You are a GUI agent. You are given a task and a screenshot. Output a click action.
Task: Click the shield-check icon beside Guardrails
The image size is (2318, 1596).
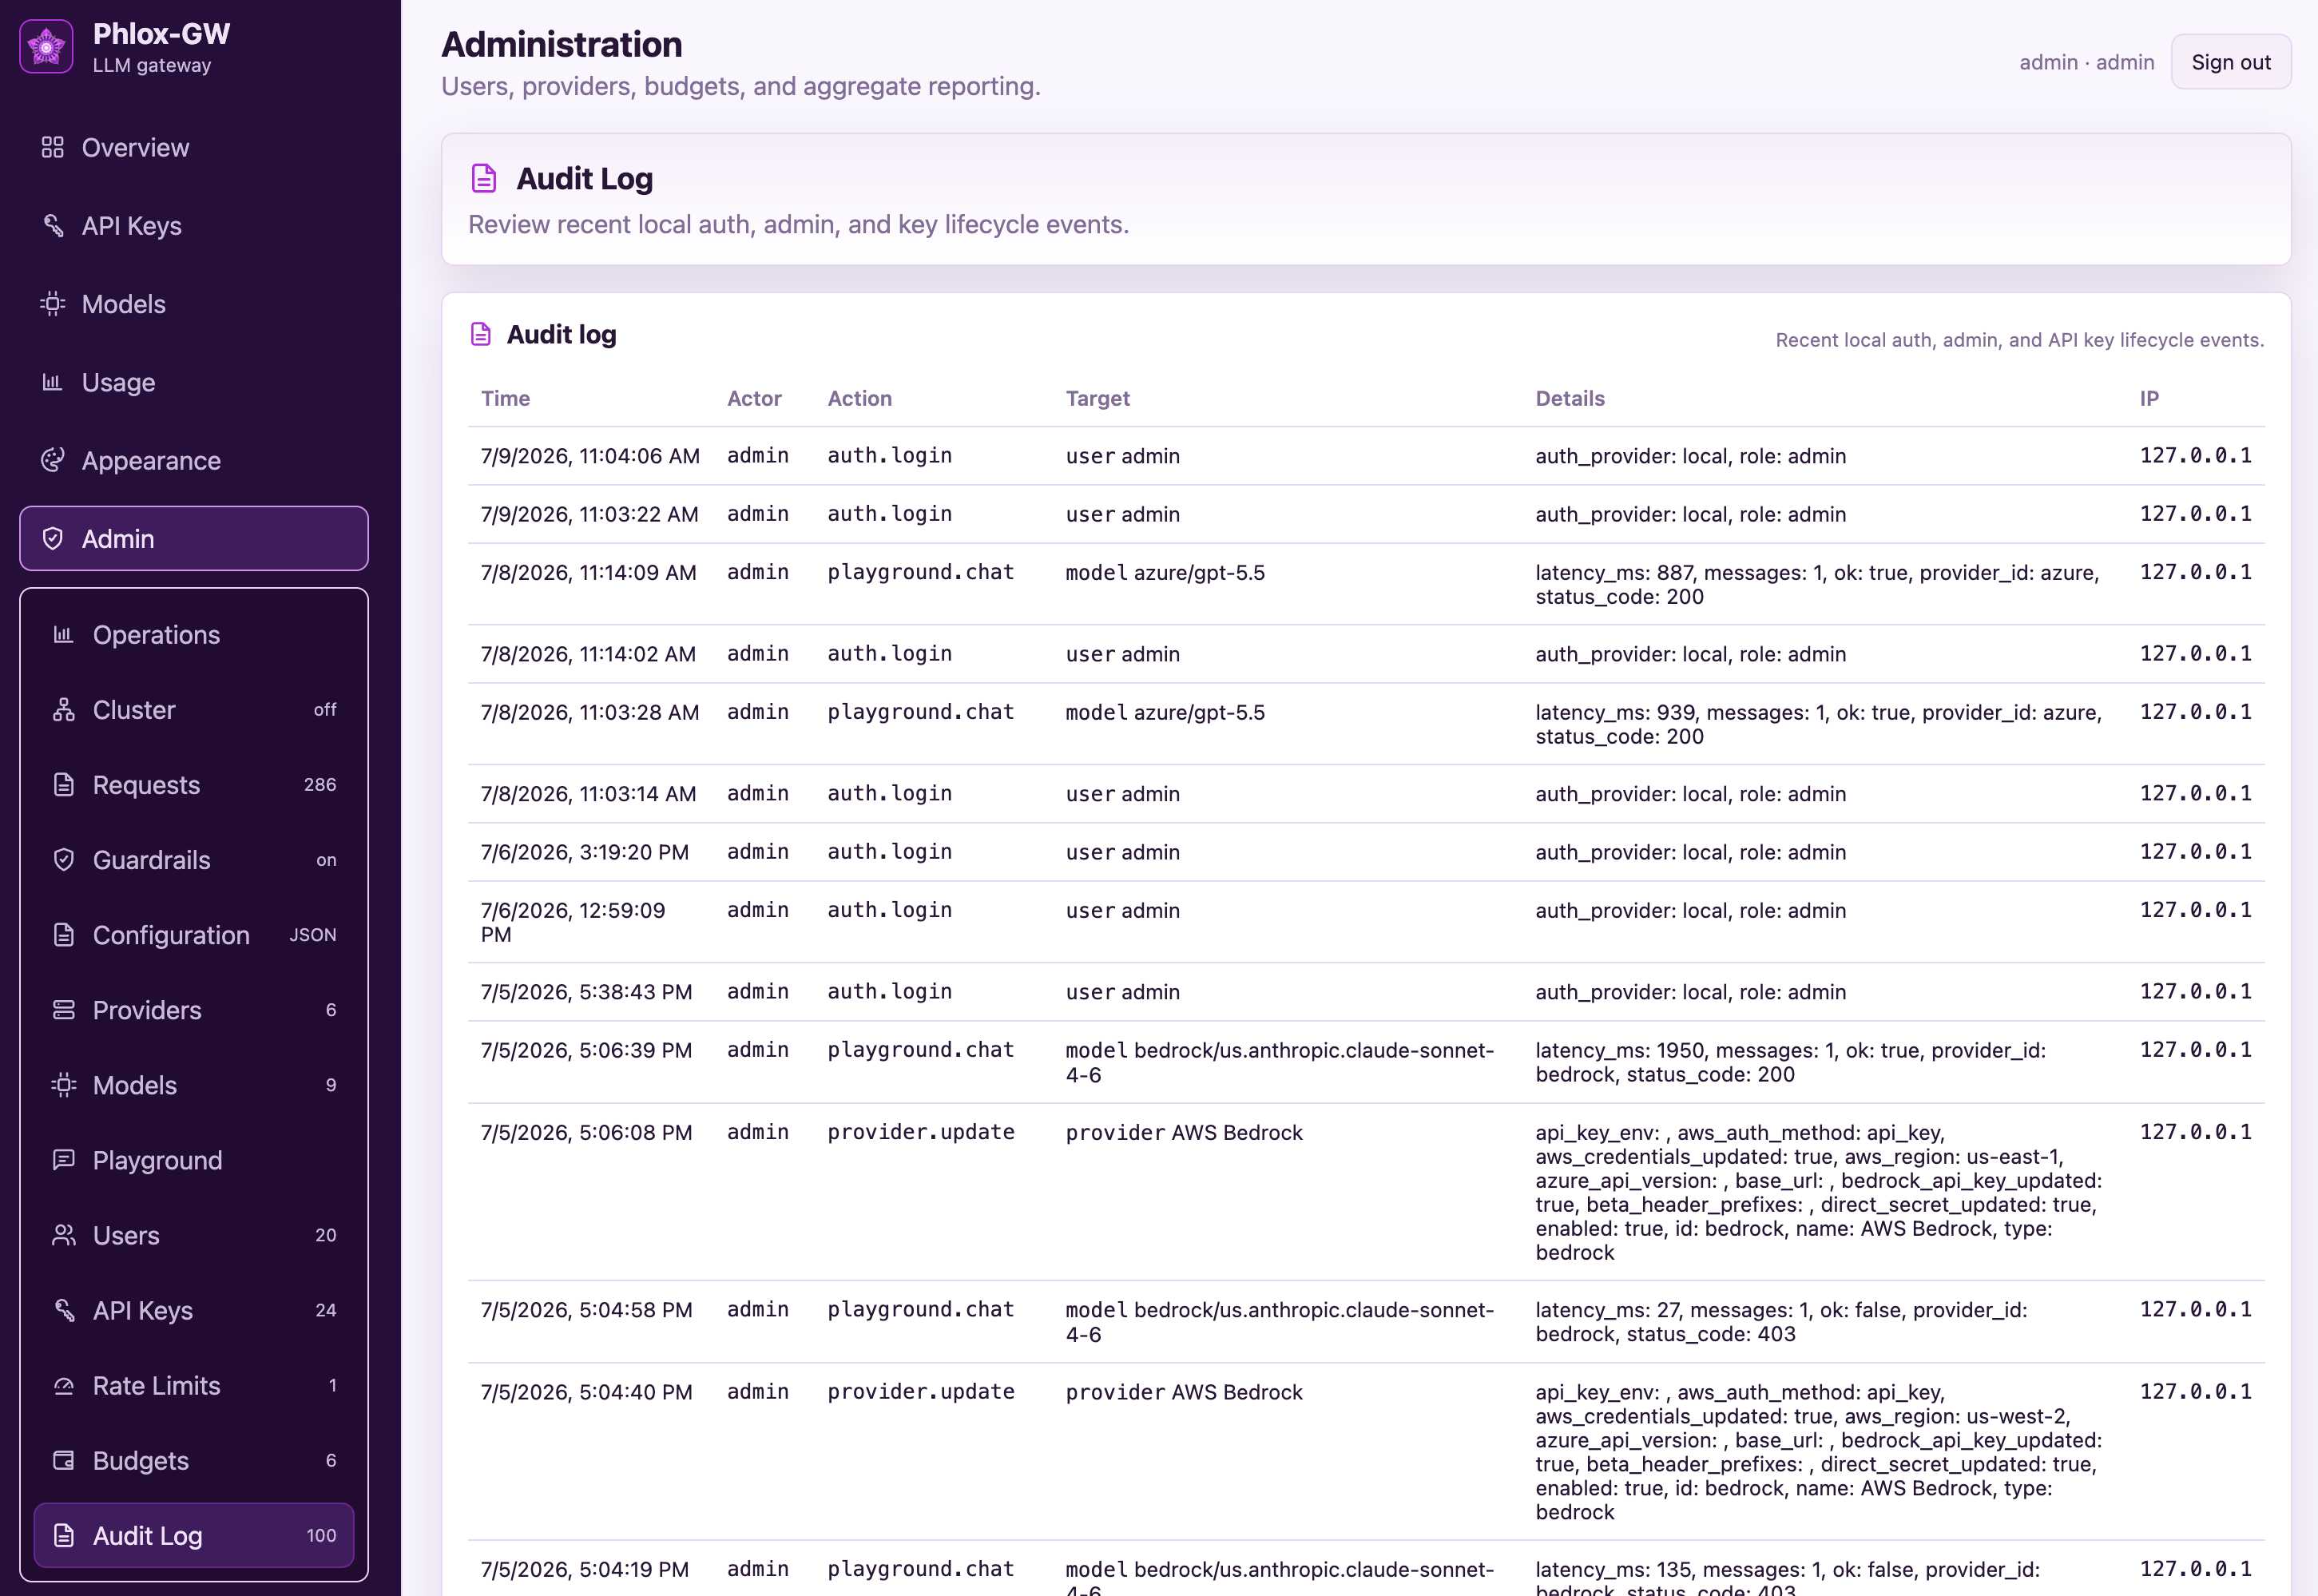click(x=64, y=859)
